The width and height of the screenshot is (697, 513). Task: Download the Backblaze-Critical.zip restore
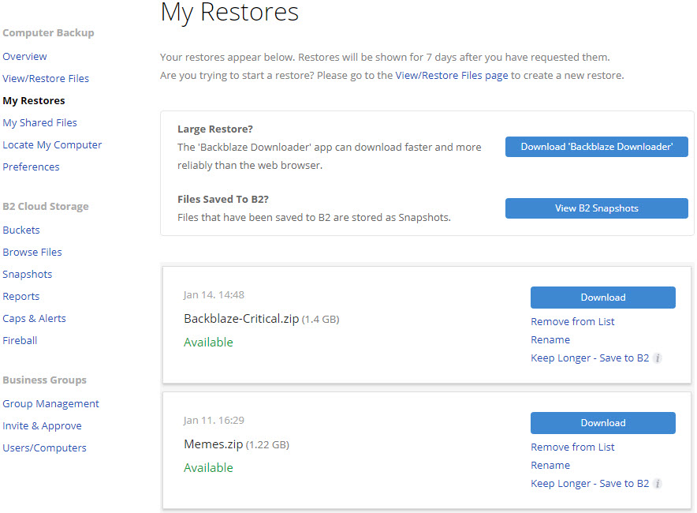602,298
